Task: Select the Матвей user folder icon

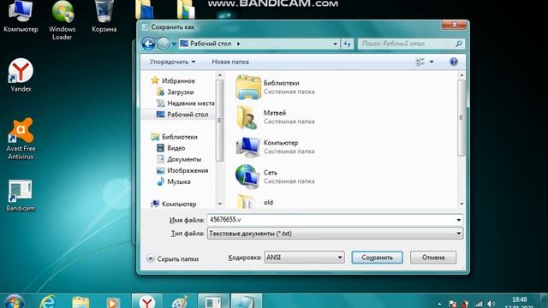Action: pyautogui.click(x=247, y=117)
